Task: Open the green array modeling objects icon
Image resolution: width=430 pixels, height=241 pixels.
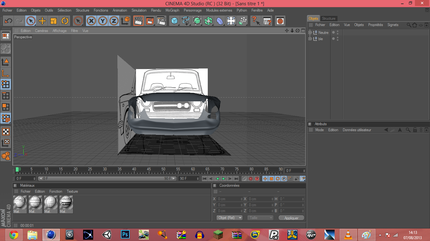Action: [208, 21]
